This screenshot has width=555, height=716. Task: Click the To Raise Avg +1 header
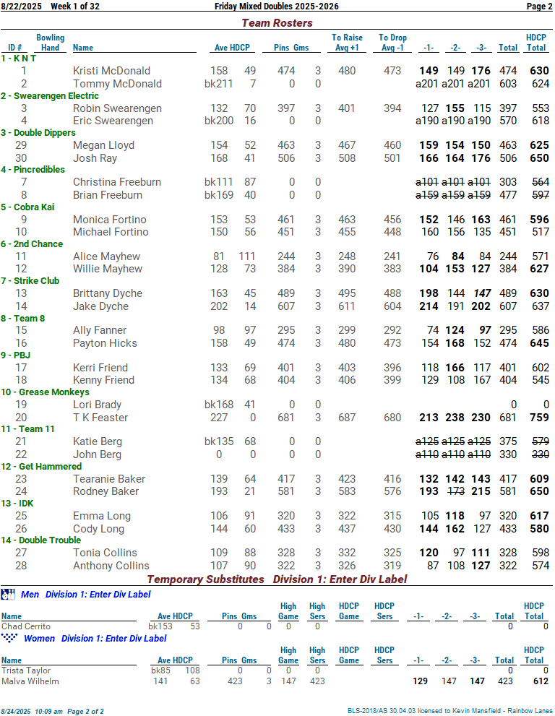click(347, 43)
